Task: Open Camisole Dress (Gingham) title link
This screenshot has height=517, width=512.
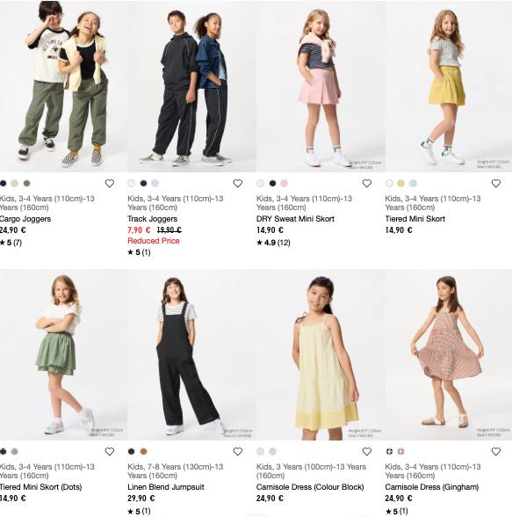Action: (x=432, y=487)
